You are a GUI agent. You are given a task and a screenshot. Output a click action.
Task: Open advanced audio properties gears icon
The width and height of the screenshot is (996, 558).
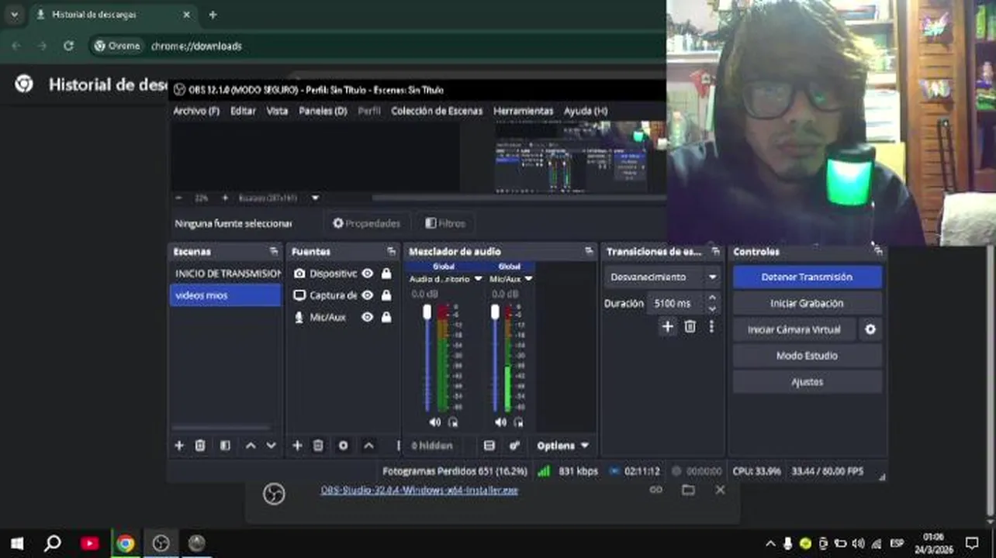pyautogui.click(x=514, y=446)
